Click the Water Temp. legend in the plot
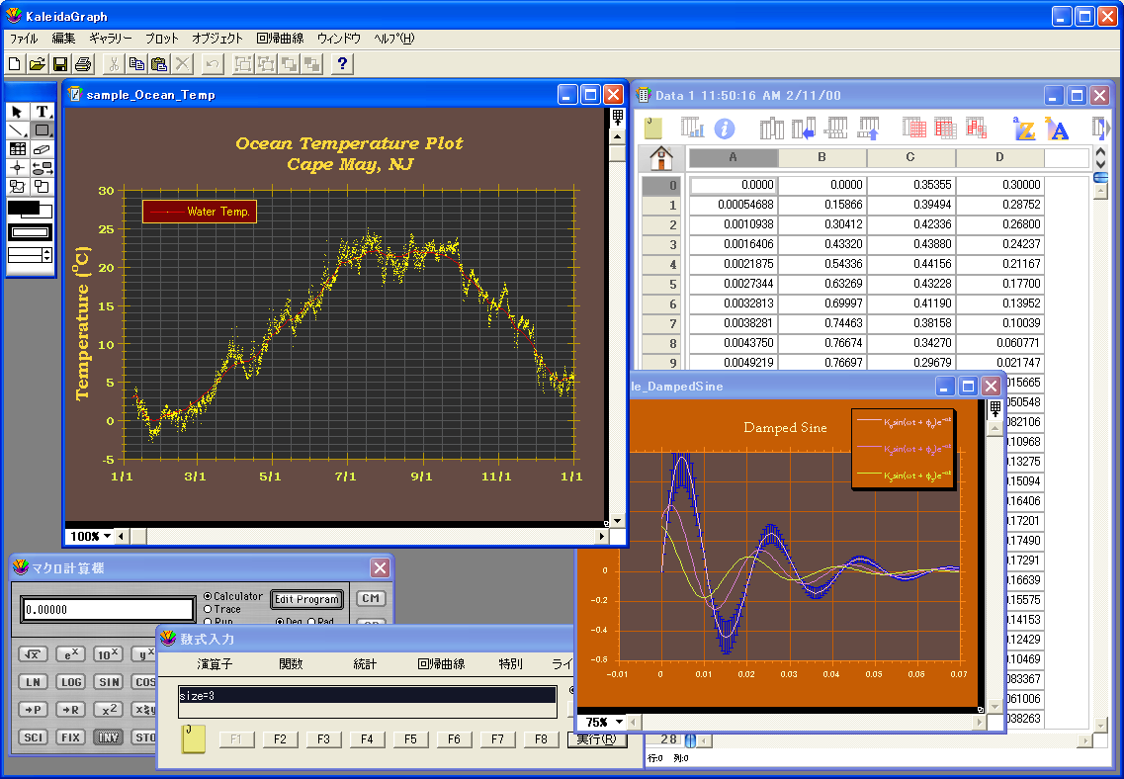The width and height of the screenshot is (1124, 779). [x=200, y=212]
